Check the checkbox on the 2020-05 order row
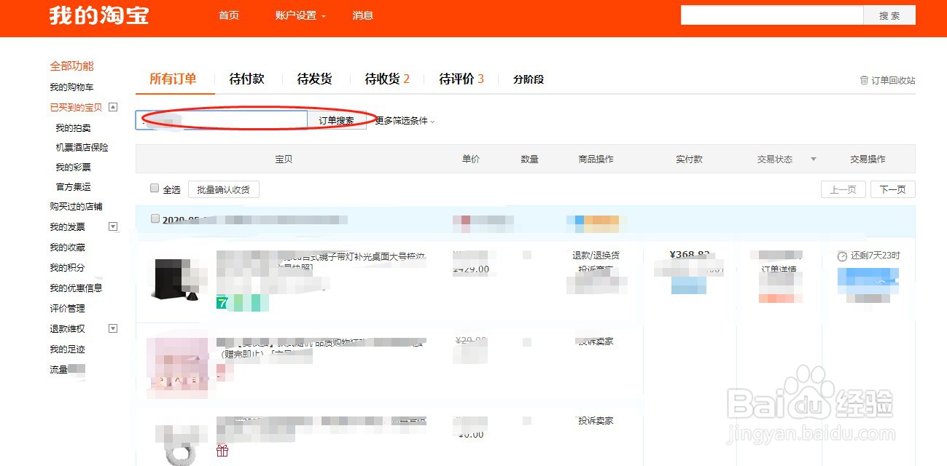The height and width of the screenshot is (466, 947). pos(155,218)
